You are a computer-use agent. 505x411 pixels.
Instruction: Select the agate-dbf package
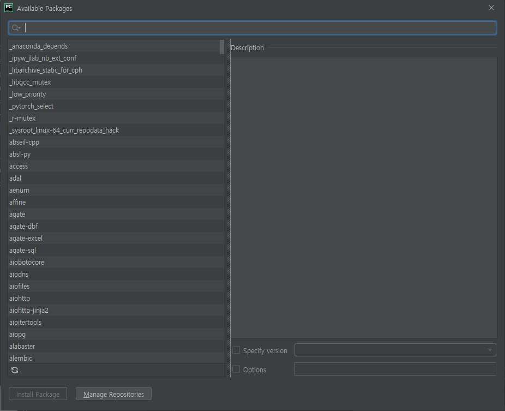pos(116,227)
